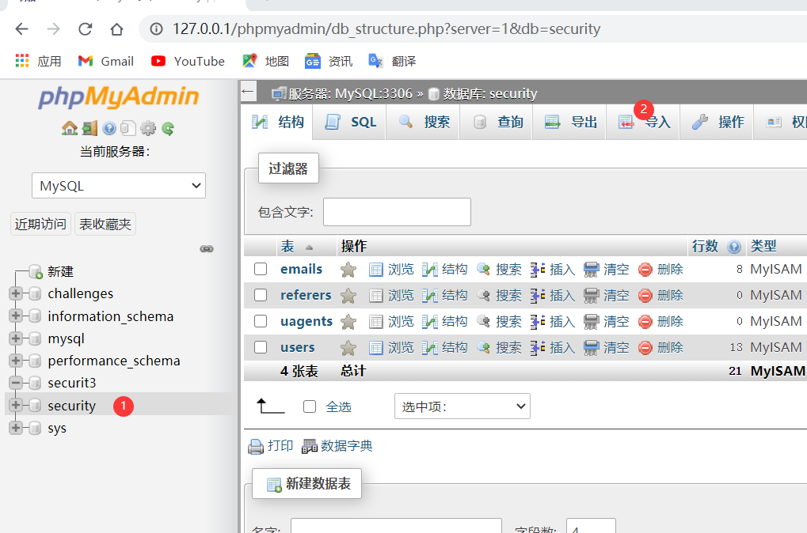
Task: Switch to the 结构 structure tab
Action: (x=277, y=123)
